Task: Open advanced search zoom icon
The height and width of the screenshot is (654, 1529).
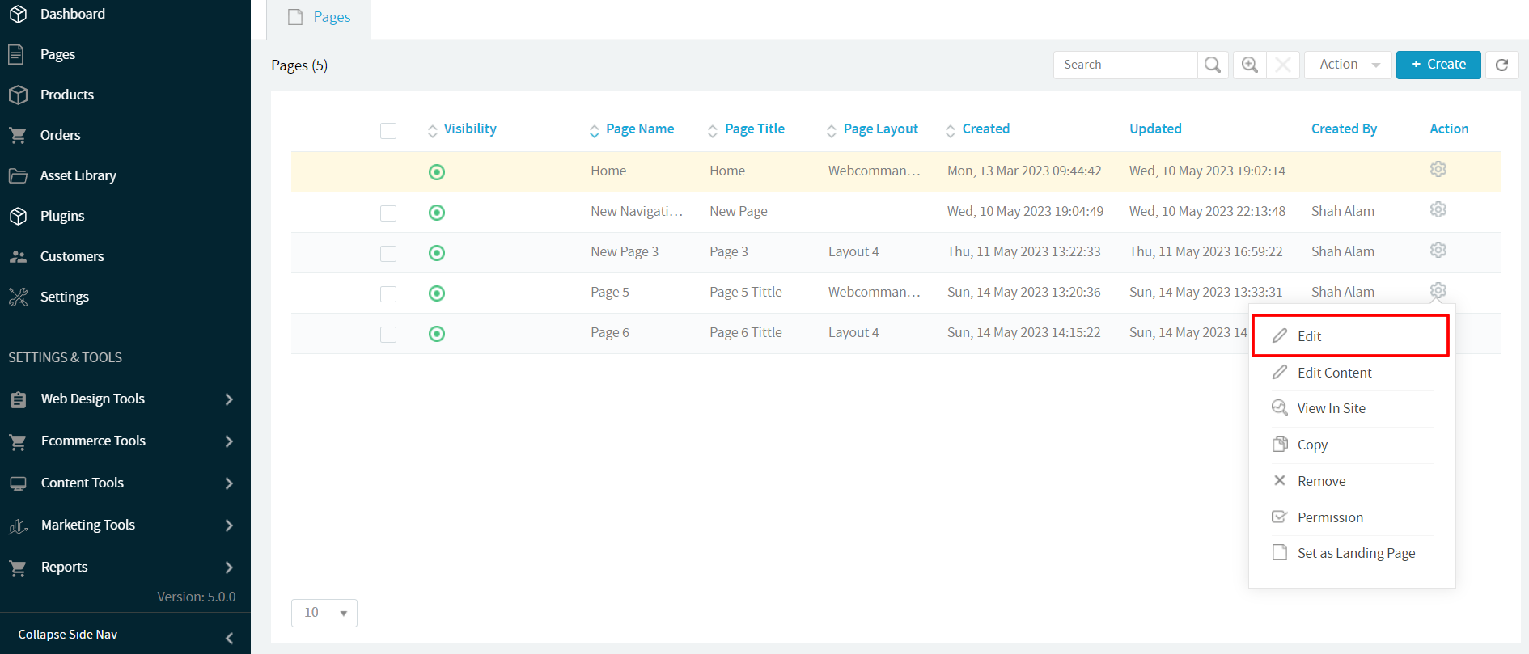Action: click(1250, 65)
